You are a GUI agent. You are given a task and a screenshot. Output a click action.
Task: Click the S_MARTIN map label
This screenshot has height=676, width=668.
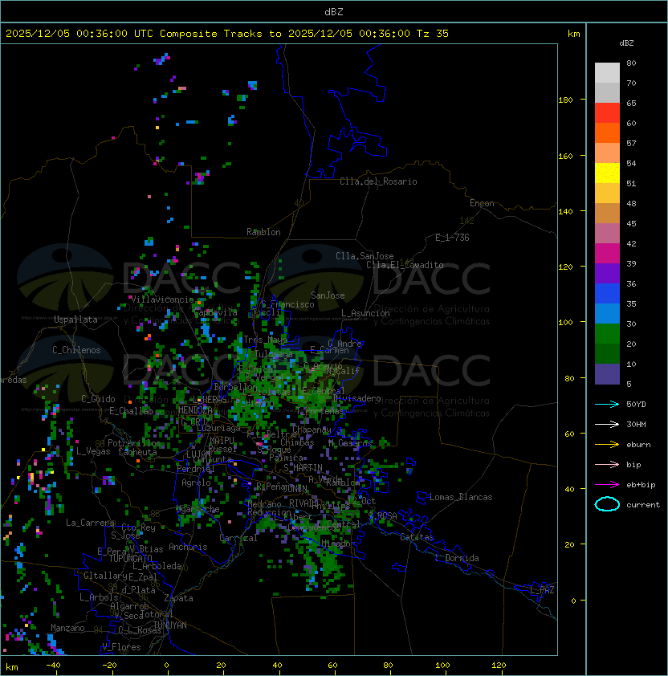click(x=303, y=468)
